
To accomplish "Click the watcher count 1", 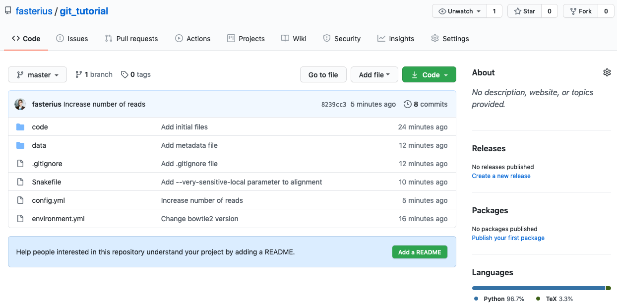I will (x=494, y=11).
